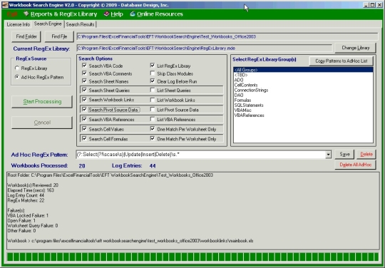
Task: Open Online Resources menu
Action: click(160, 14)
